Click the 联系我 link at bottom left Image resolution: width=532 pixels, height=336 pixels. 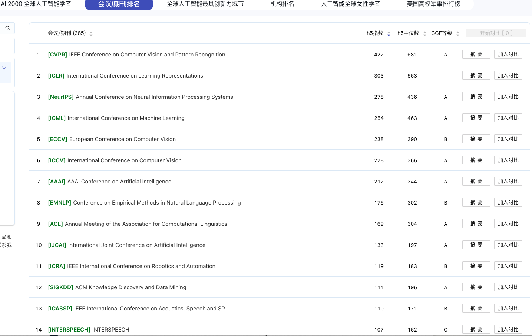coord(6,245)
